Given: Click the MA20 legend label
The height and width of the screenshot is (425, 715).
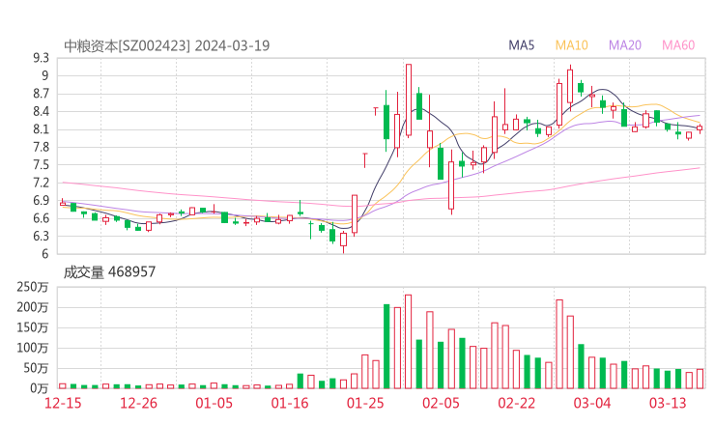Looking at the screenshot, I should [625, 45].
